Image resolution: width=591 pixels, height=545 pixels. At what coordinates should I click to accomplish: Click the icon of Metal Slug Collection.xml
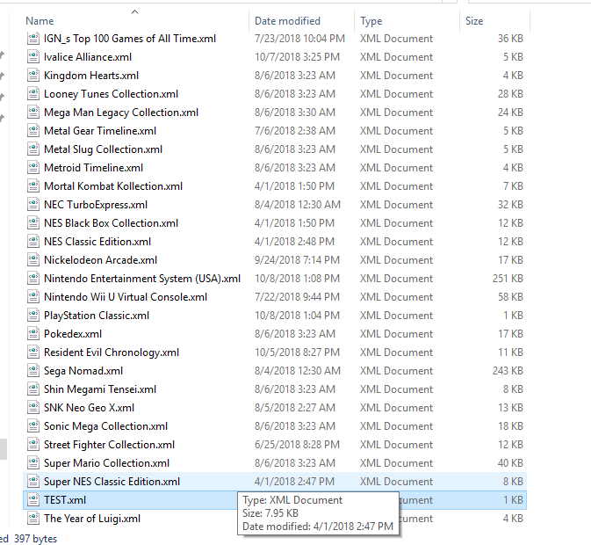pos(33,149)
